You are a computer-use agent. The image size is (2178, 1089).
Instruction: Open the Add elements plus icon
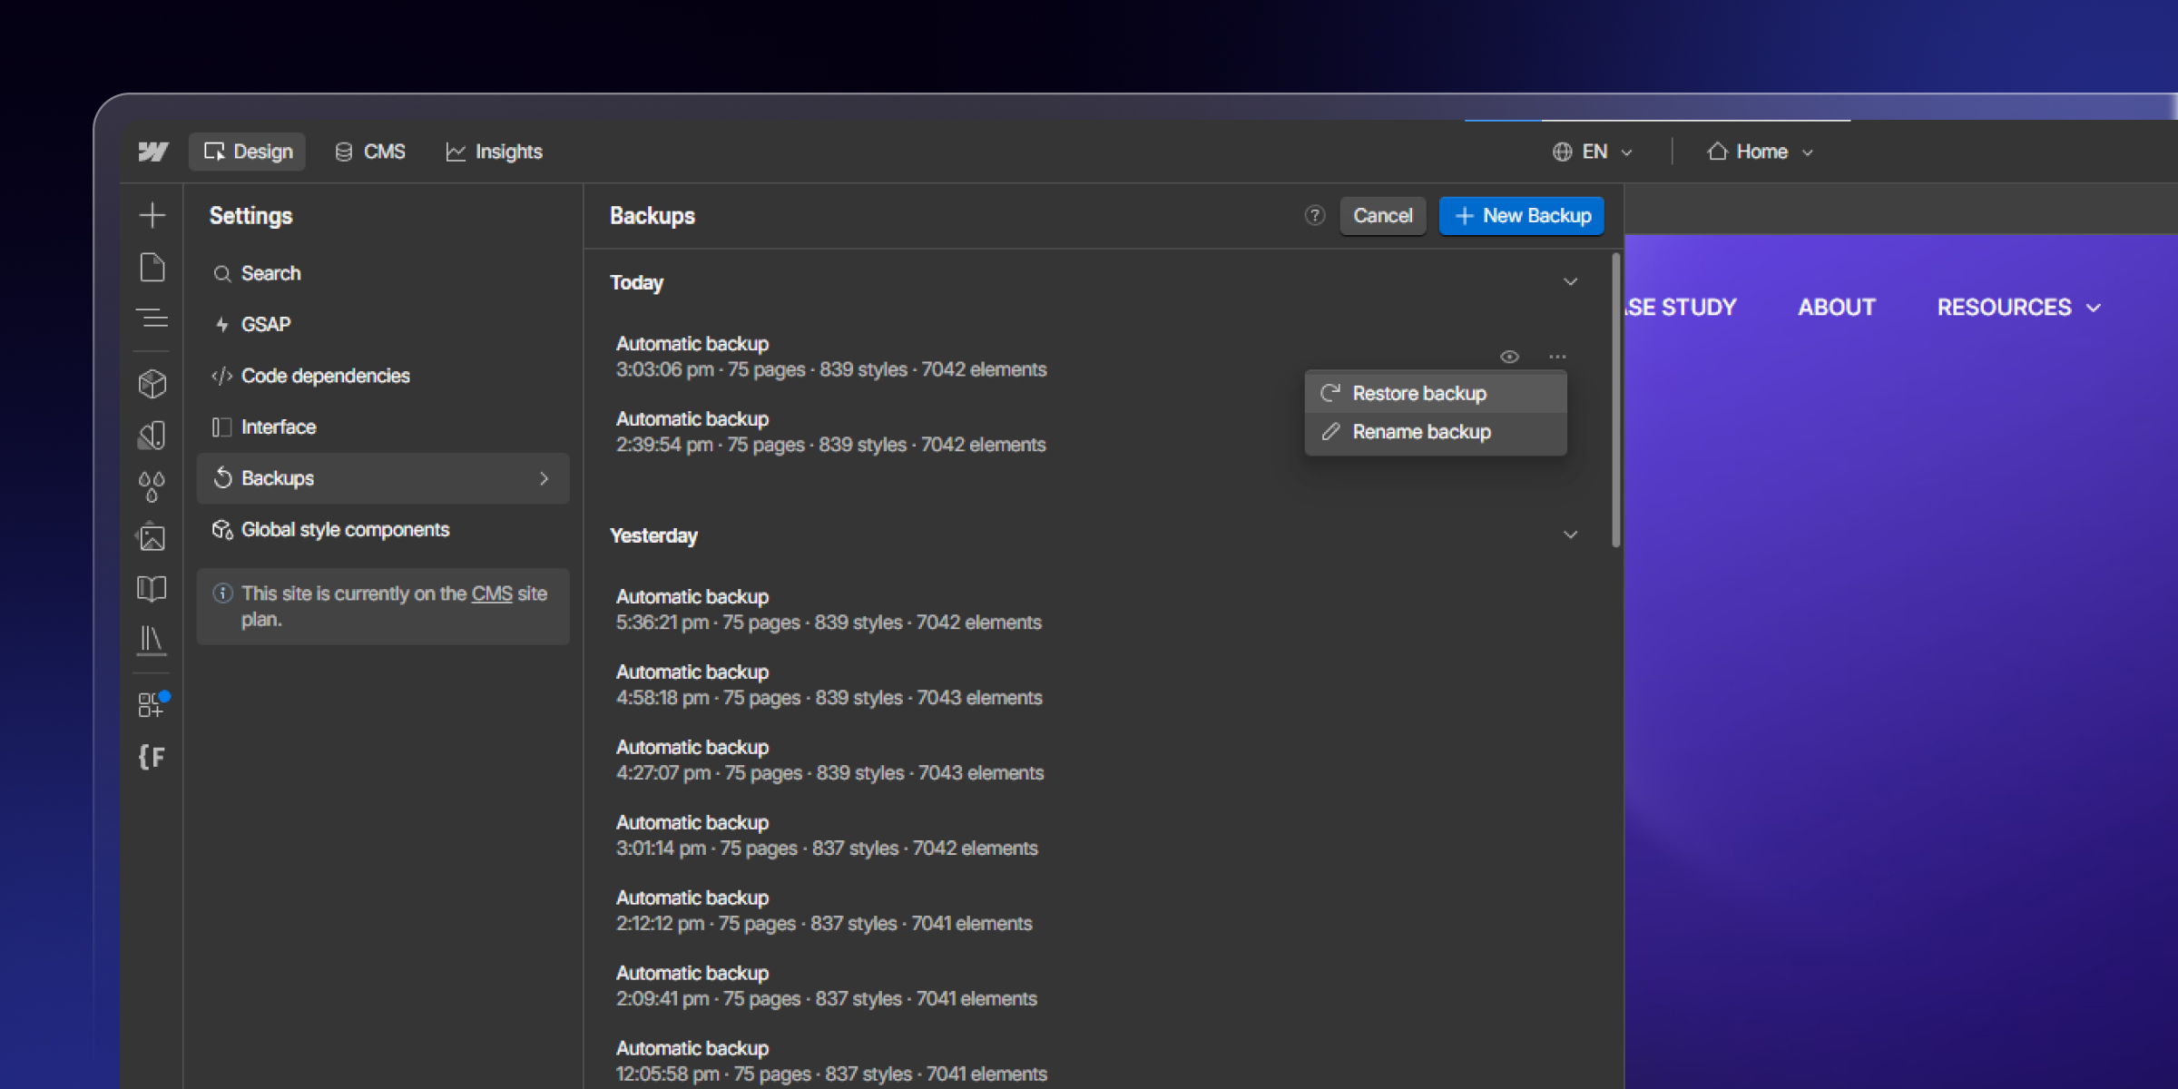[152, 215]
